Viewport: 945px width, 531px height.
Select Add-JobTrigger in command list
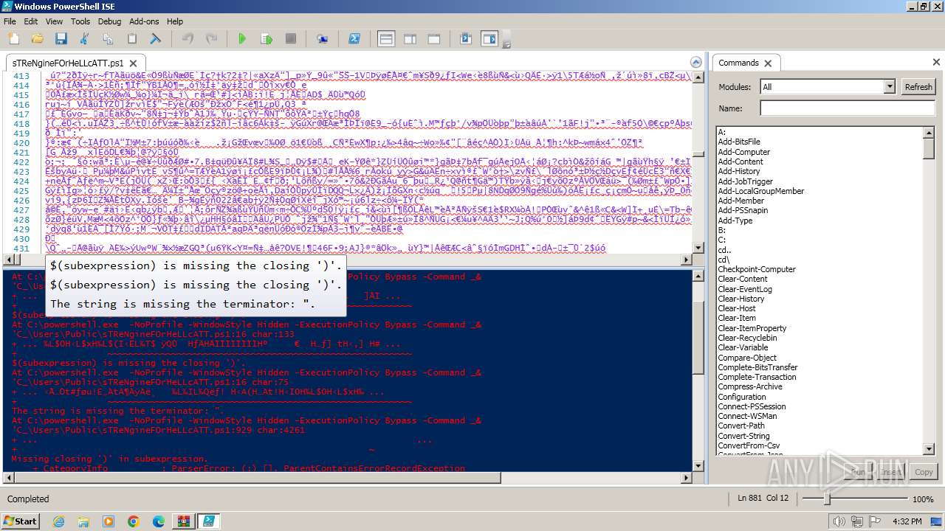[x=746, y=181]
